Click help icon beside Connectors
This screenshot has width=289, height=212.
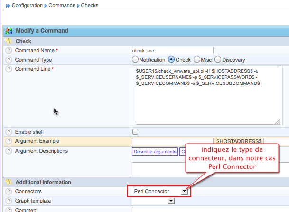pos(9,191)
